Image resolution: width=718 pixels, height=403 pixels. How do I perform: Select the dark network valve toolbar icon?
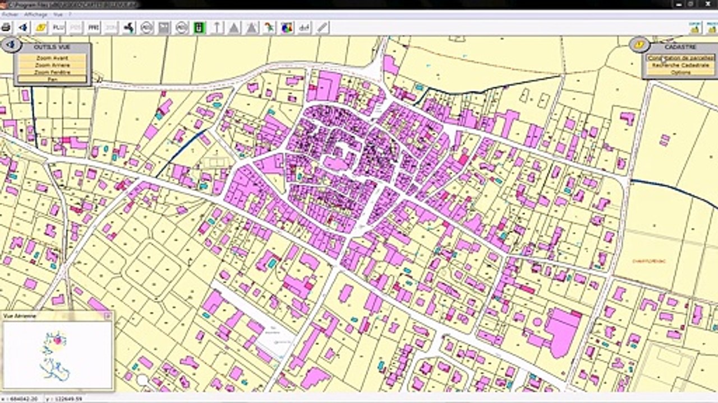pyautogui.click(x=129, y=27)
